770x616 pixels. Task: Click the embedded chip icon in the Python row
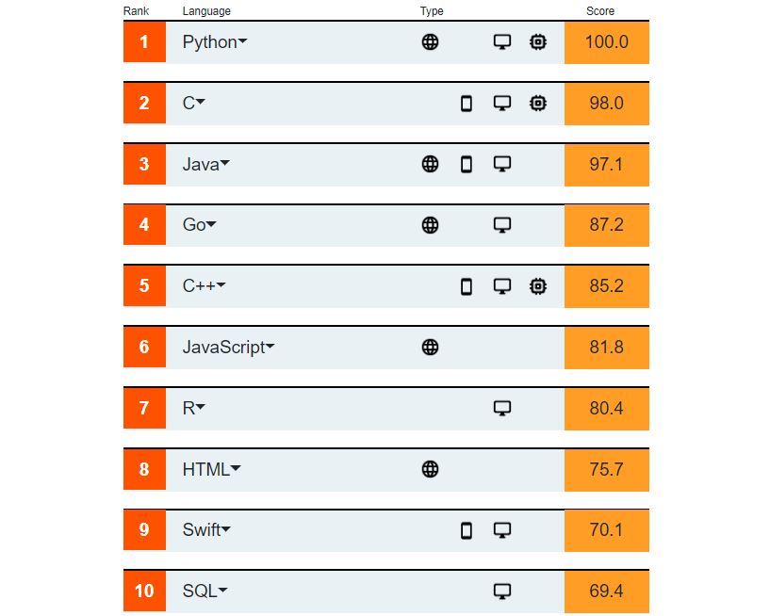(538, 42)
